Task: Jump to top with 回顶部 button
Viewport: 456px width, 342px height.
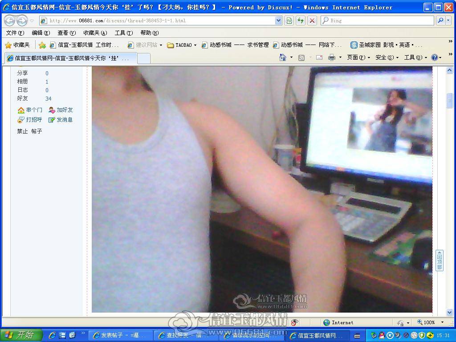Action: tap(440, 260)
